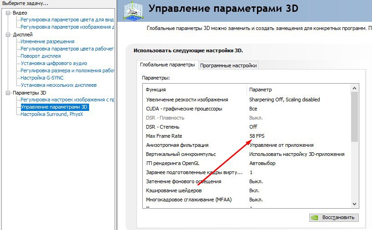This screenshot has width=372, height=230.
Task: Open Кэширование шейдеров value Вкл.
Action: pos(254,190)
